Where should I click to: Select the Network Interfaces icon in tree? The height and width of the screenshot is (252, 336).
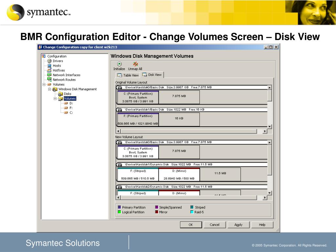49,75
